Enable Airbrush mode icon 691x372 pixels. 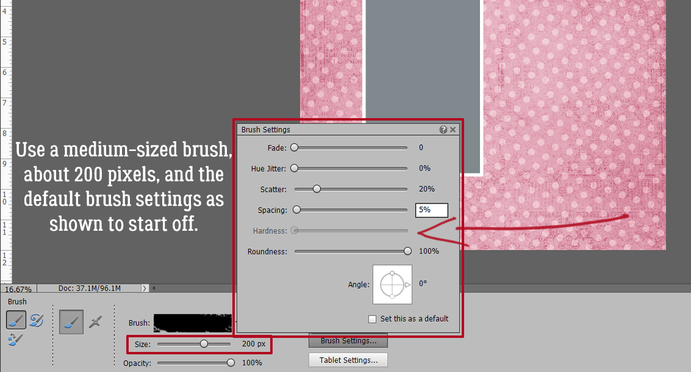click(95, 322)
